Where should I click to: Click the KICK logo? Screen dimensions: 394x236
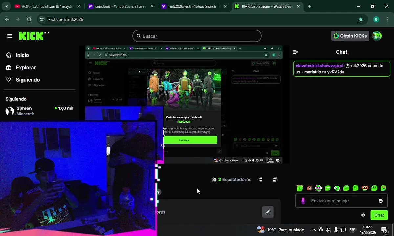pos(33,36)
